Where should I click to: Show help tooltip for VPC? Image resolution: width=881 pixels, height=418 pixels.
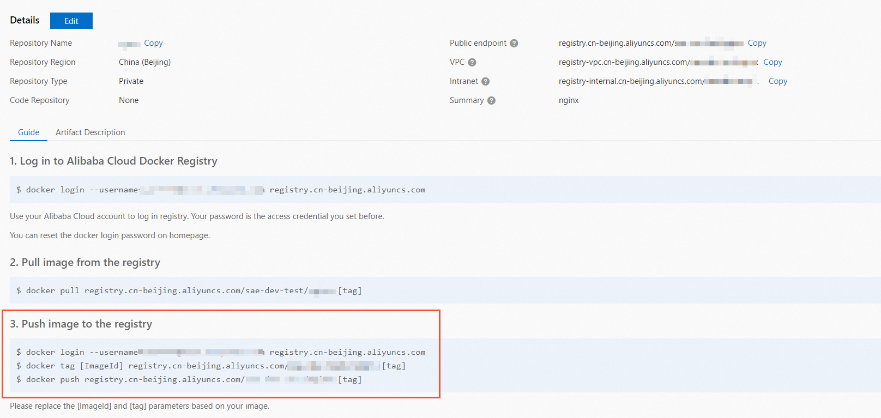(472, 62)
